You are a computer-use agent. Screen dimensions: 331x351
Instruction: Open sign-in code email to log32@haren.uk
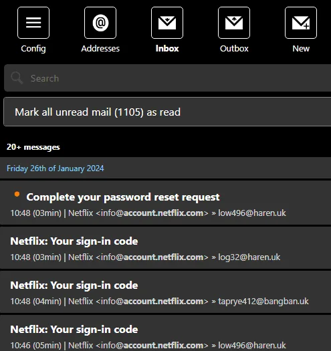click(x=166, y=247)
